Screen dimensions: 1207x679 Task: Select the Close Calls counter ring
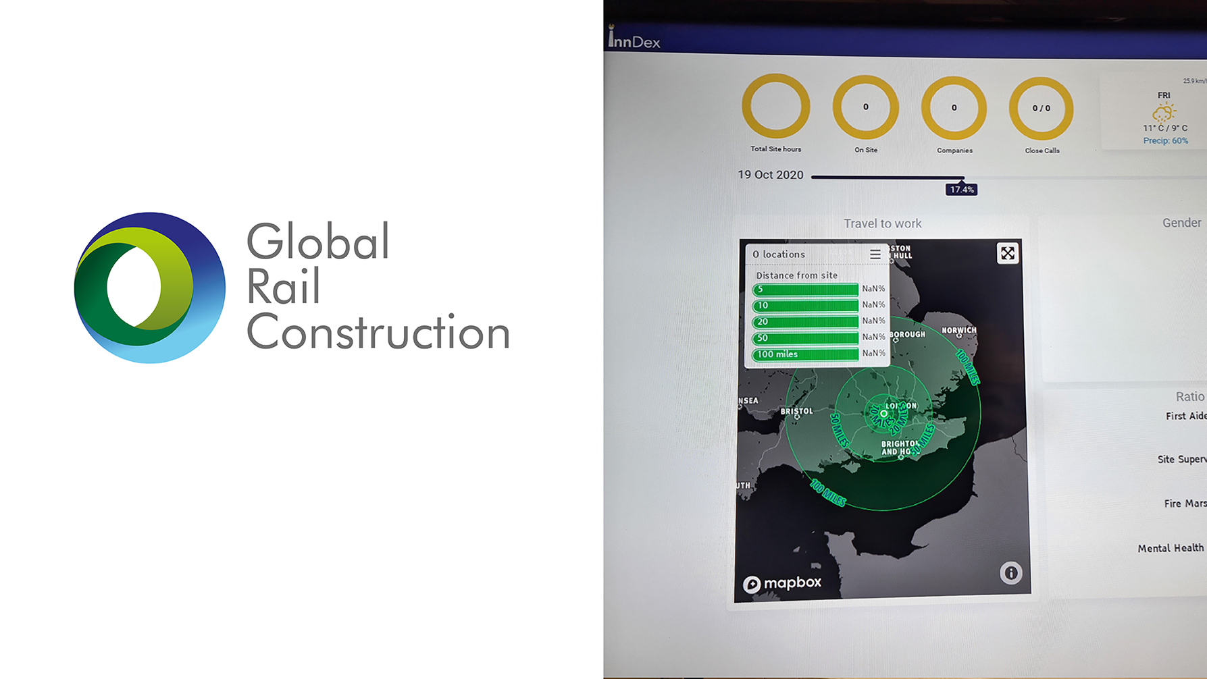[1041, 108]
